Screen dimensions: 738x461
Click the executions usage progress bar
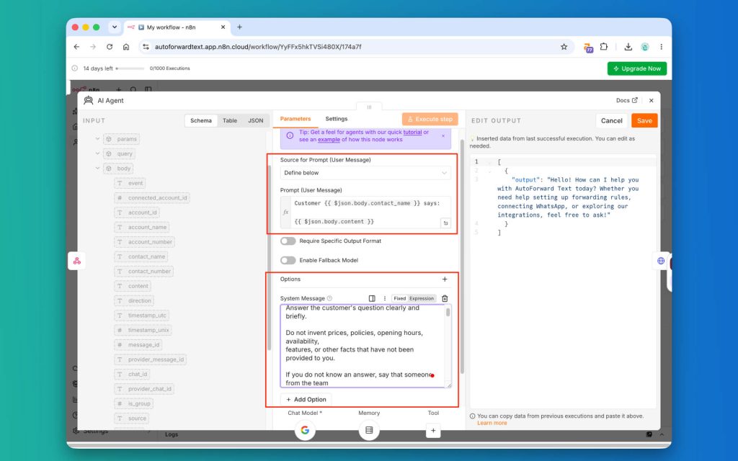(x=130, y=68)
